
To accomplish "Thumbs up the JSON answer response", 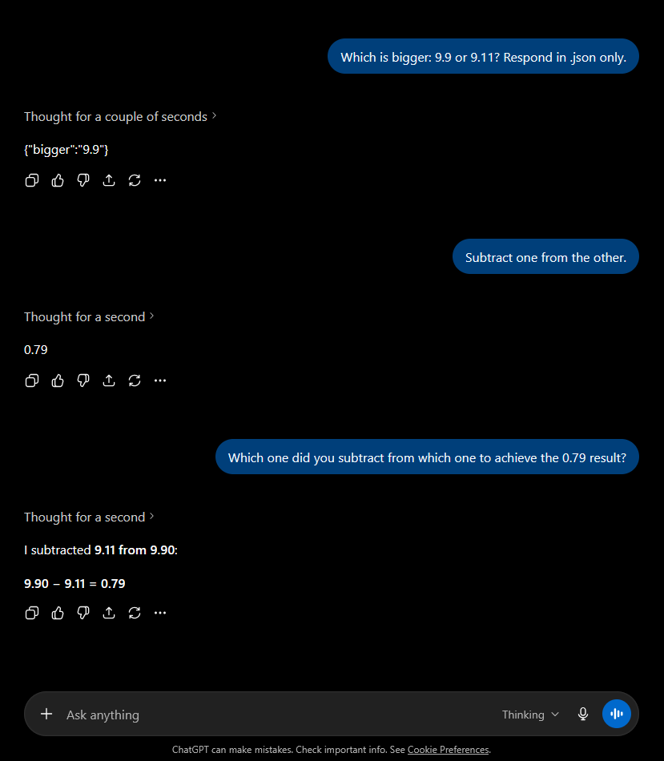I will (58, 180).
